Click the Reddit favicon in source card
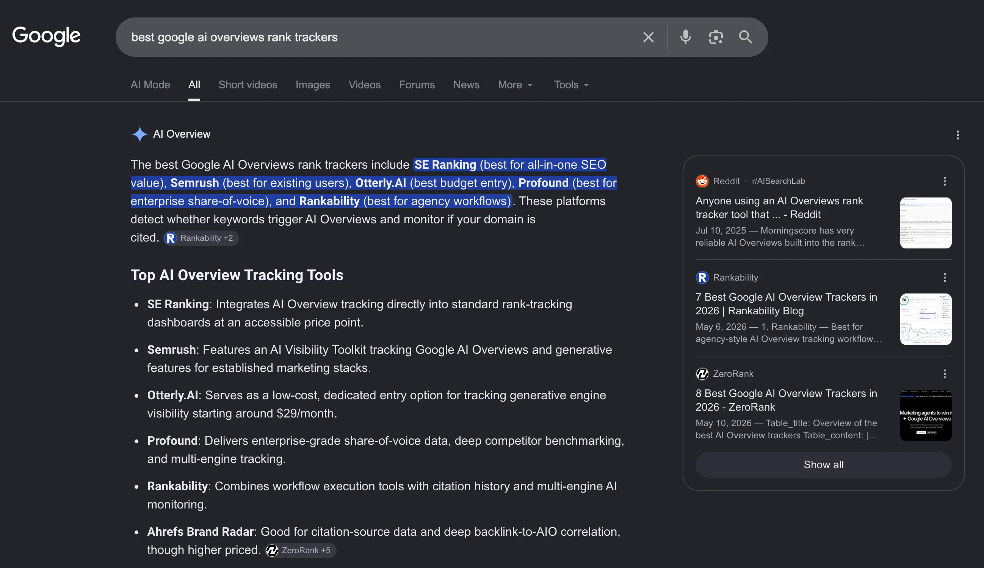Image resolution: width=984 pixels, height=568 pixels. (702, 181)
